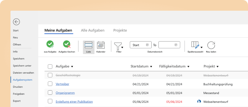The height and width of the screenshot is (107, 248).
Task: Open the Fälligkeitsdatum column sort arrow
Action: 188,67
